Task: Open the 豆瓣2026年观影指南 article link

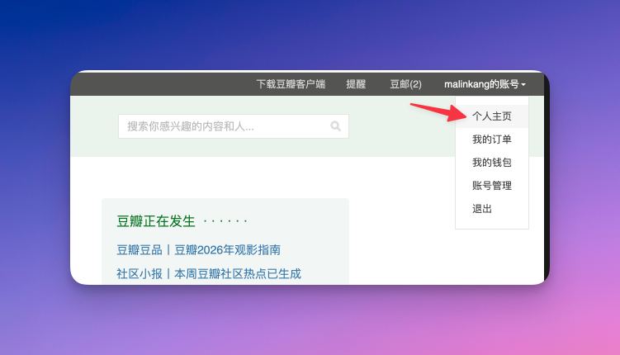Action: tap(227, 250)
